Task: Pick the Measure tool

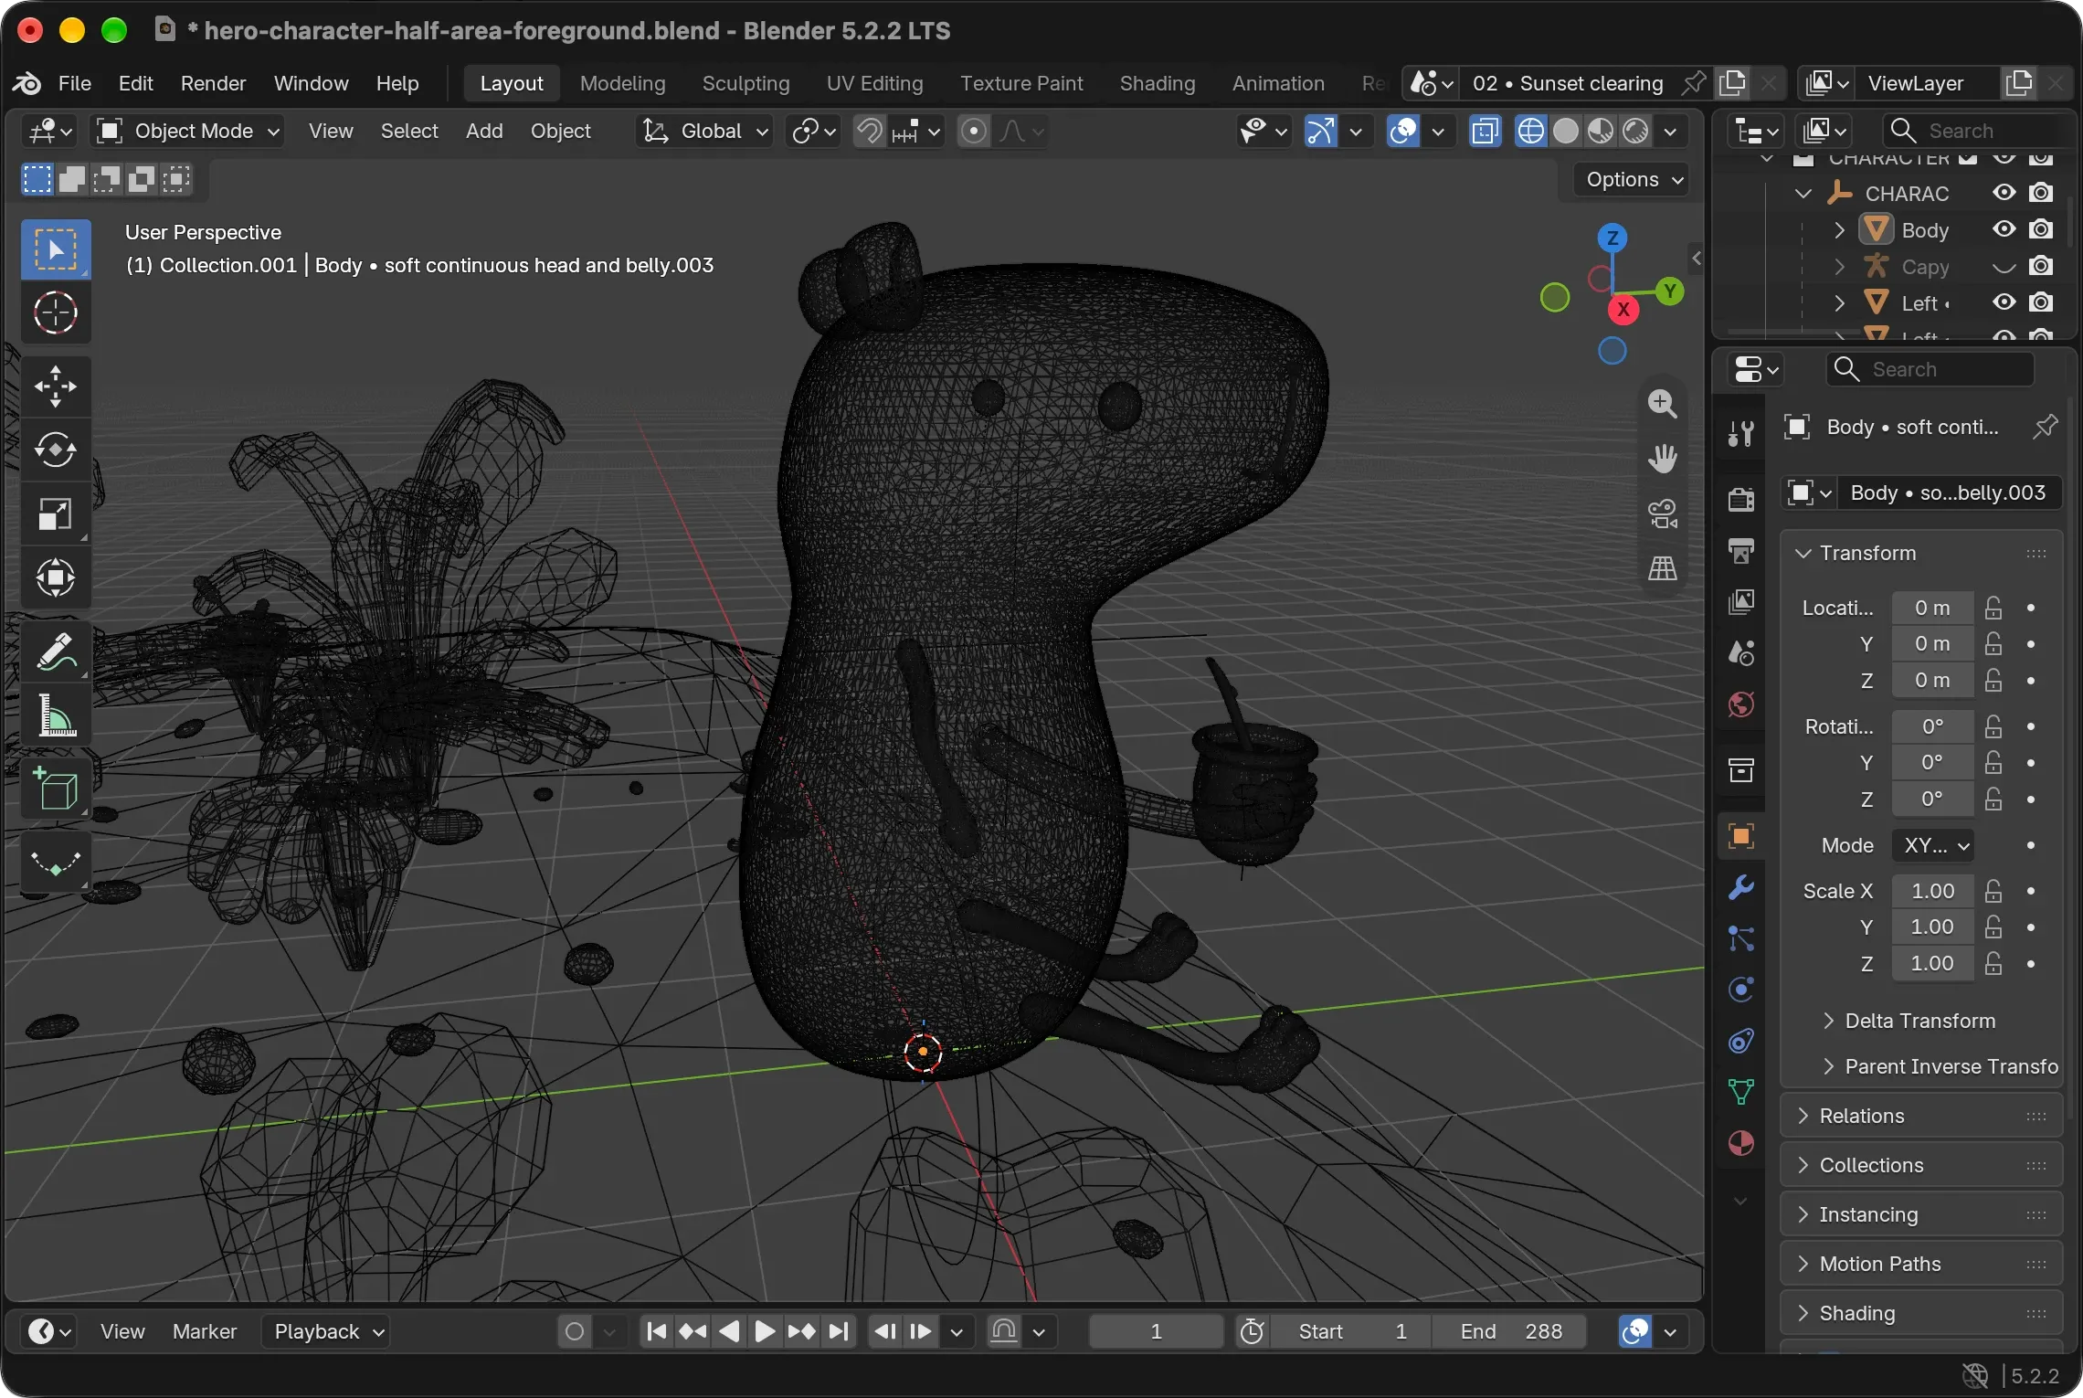Action: pyautogui.click(x=56, y=715)
